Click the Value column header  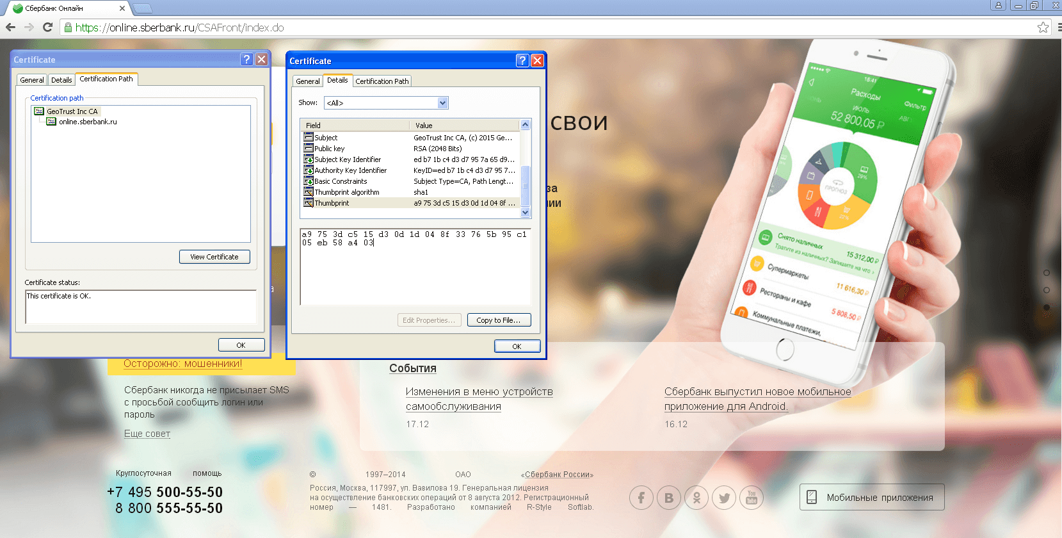[x=465, y=126]
